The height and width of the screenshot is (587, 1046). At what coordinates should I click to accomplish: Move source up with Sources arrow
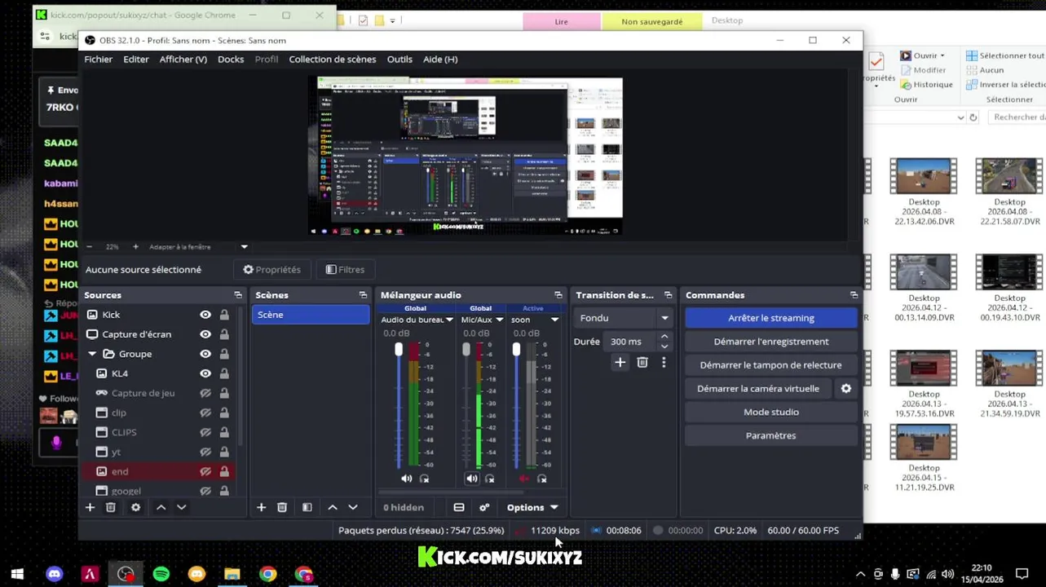tap(161, 507)
